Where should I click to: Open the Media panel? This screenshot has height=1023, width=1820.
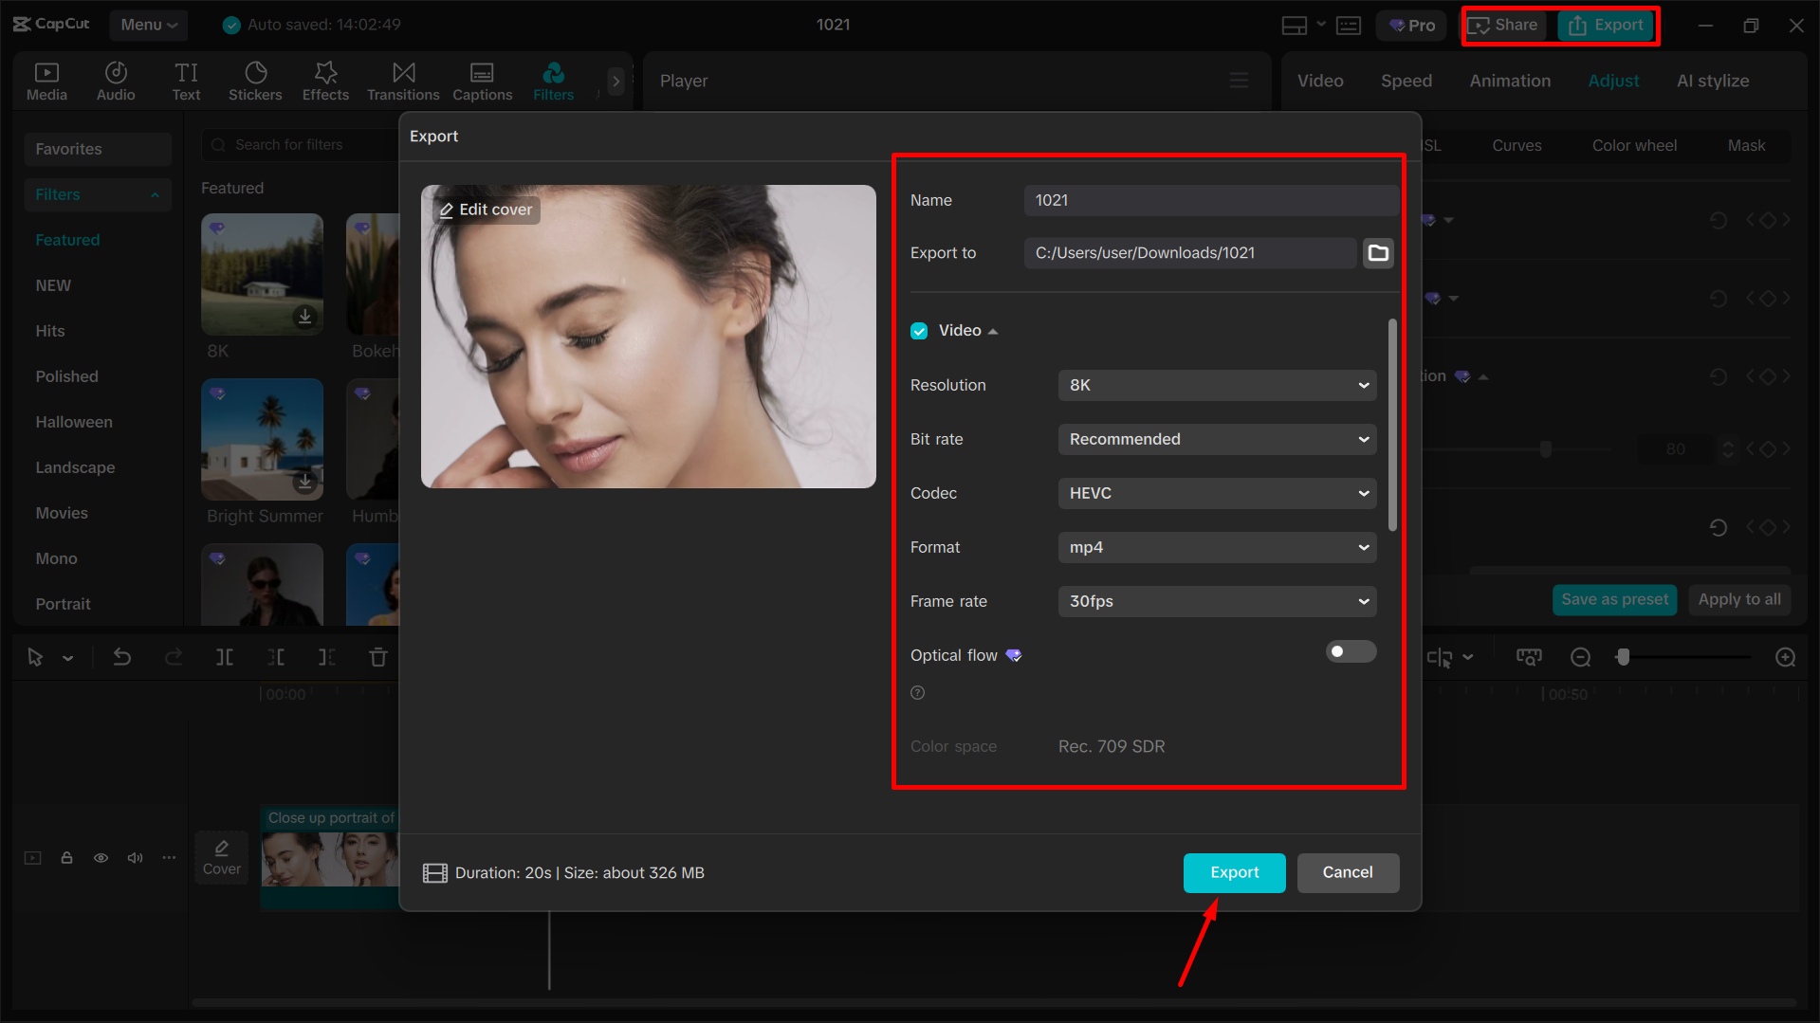46,80
